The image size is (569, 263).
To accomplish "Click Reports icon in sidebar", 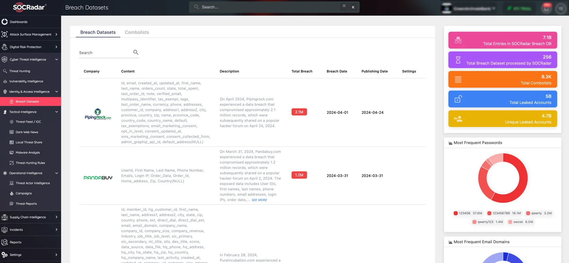I will 5,242.
